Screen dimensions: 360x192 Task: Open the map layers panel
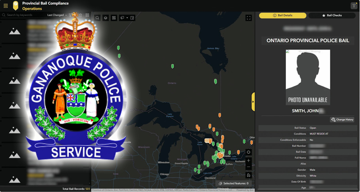pyautogui.click(x=106, y=18)
